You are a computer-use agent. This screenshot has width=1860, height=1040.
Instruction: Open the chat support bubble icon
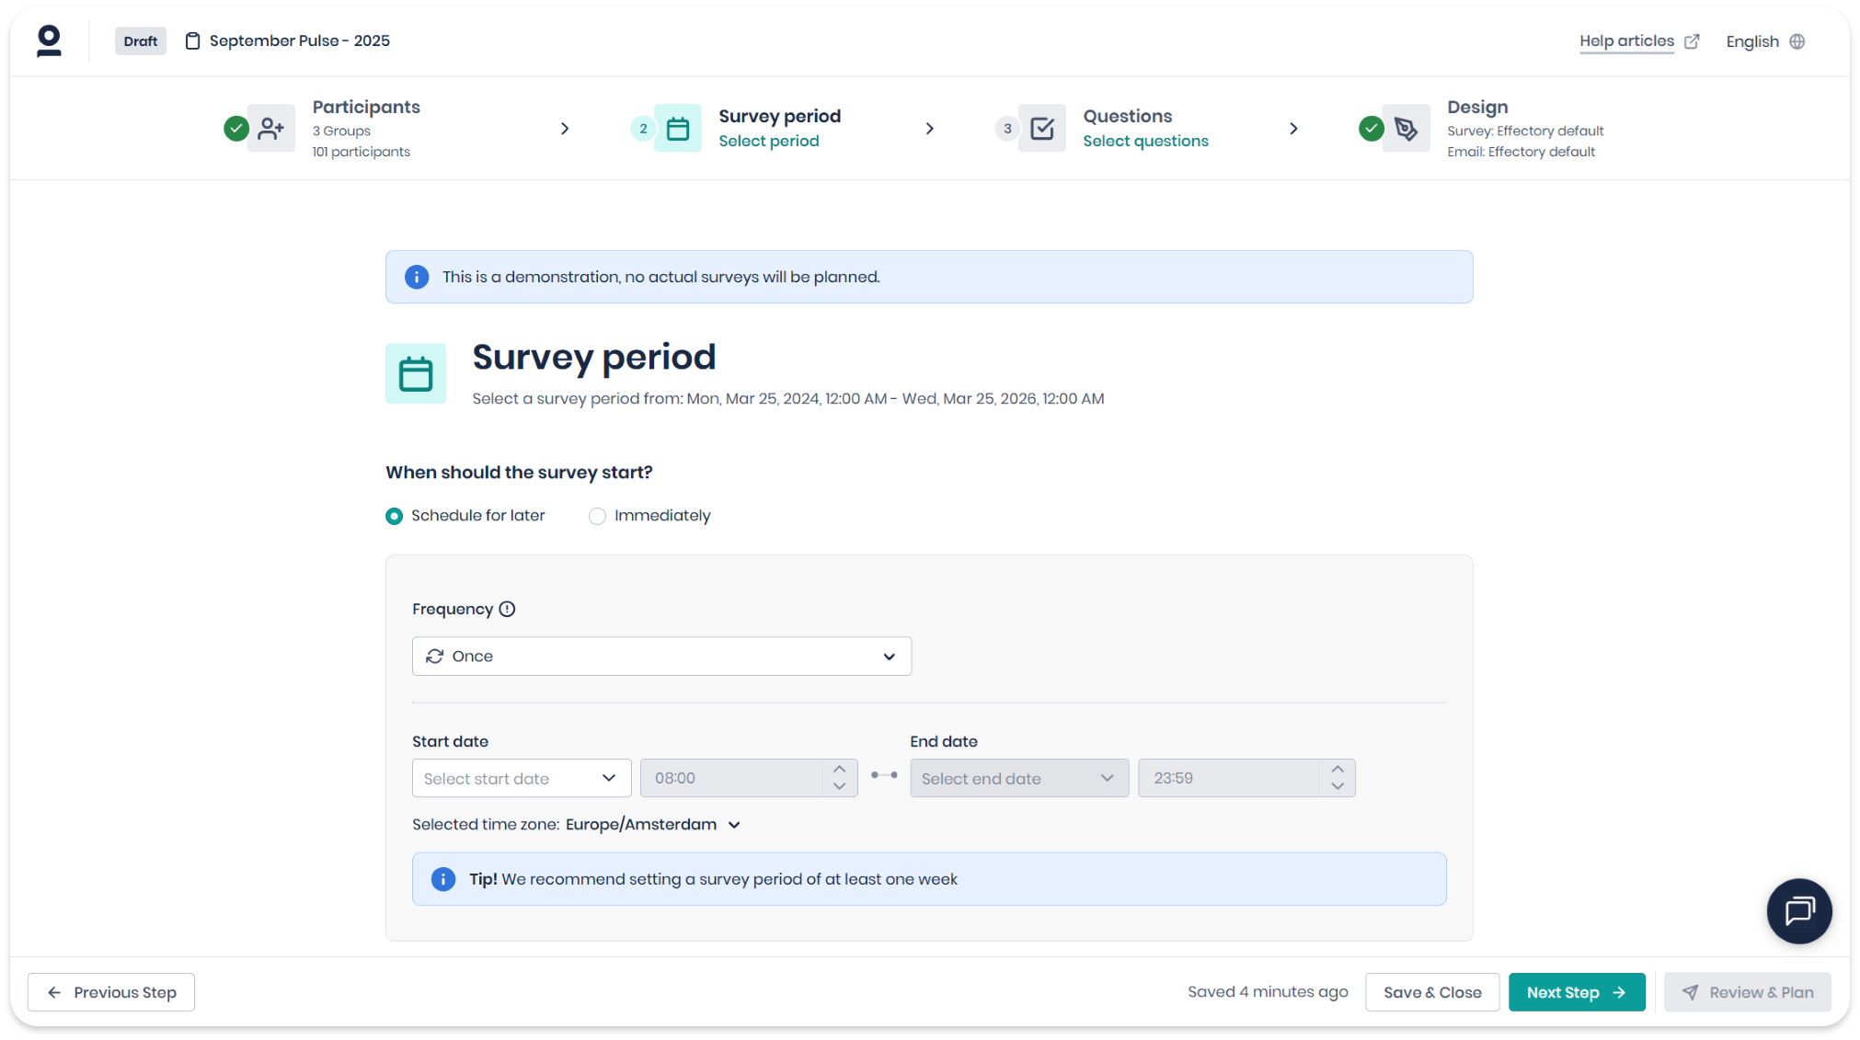(x=1798, y=911)
